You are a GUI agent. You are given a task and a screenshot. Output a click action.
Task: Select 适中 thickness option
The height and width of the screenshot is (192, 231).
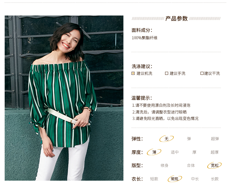pyautogui.click(x=175, y=152)
